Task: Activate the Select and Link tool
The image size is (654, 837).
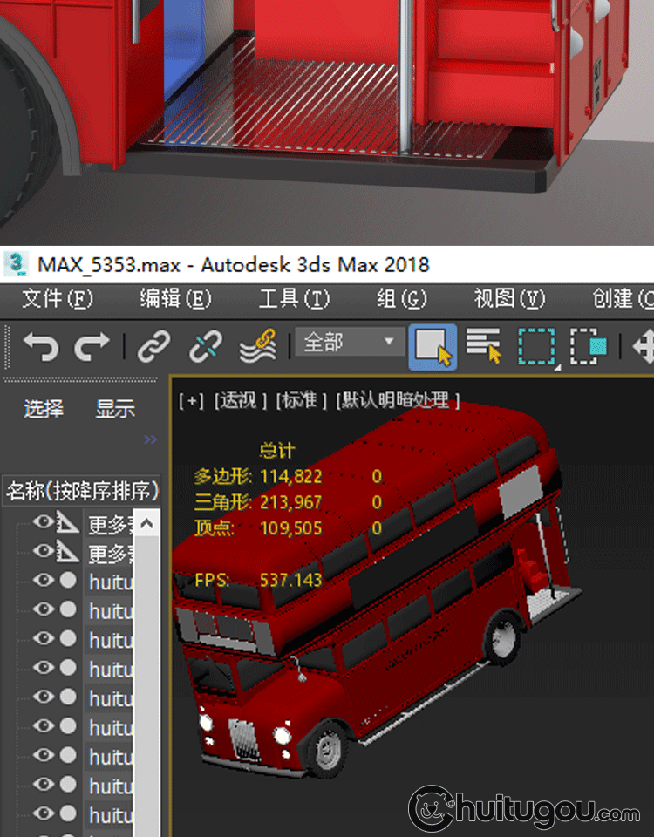Action: click(154, 346)
